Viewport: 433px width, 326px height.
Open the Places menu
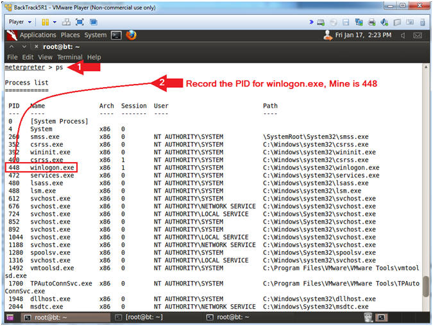click(70, 35)
